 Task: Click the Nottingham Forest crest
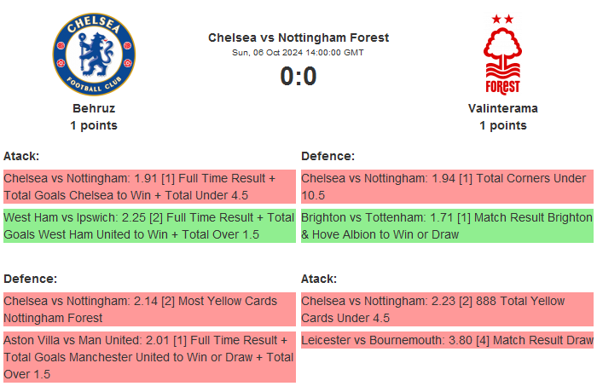point(502,54)
